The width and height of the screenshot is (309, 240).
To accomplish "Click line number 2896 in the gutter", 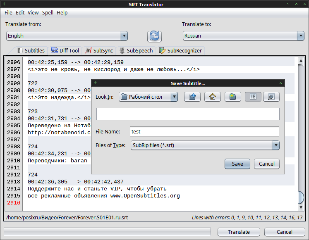I will tap(14, 62).
